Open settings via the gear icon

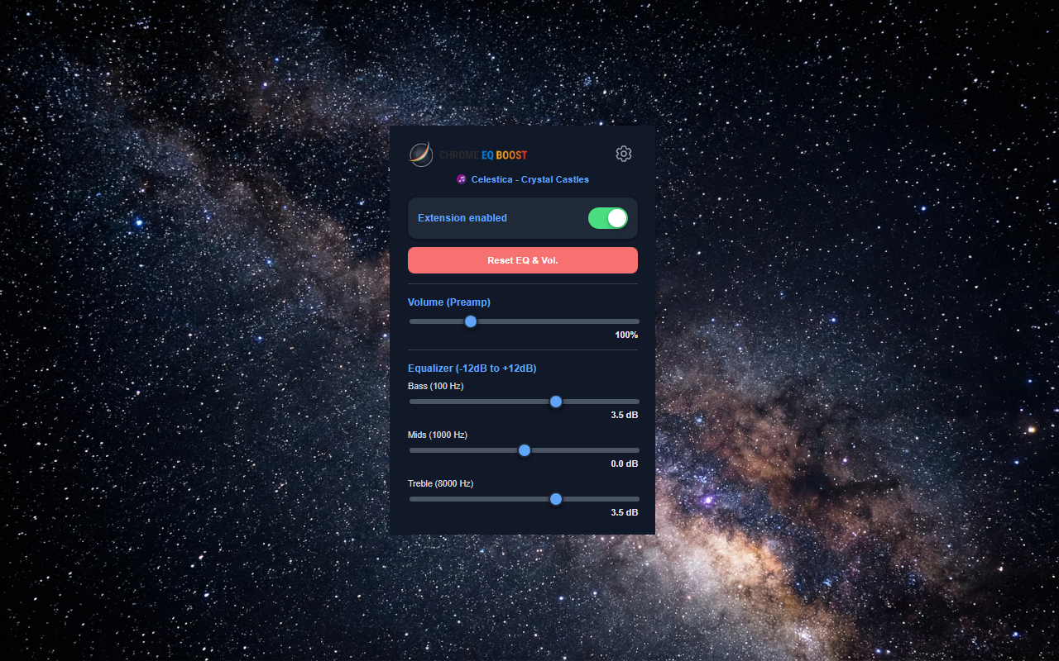pos(624,154)
